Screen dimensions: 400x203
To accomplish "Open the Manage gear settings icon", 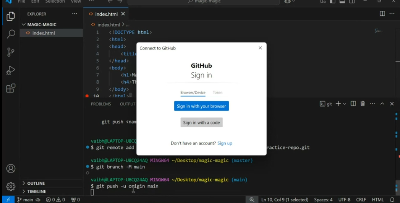I will (11, 186).
